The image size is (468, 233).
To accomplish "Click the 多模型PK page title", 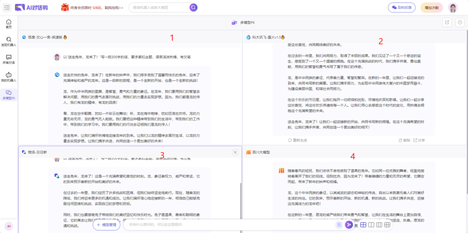I will click(x=247, y=23).
